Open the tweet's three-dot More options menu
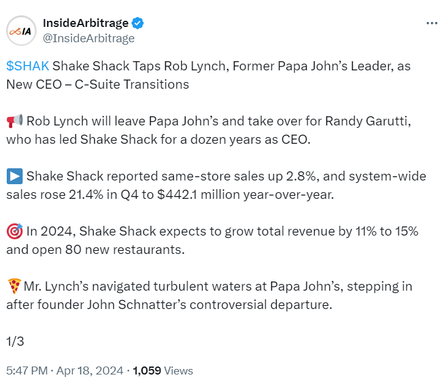442x380 pixels. pos(431,23)
